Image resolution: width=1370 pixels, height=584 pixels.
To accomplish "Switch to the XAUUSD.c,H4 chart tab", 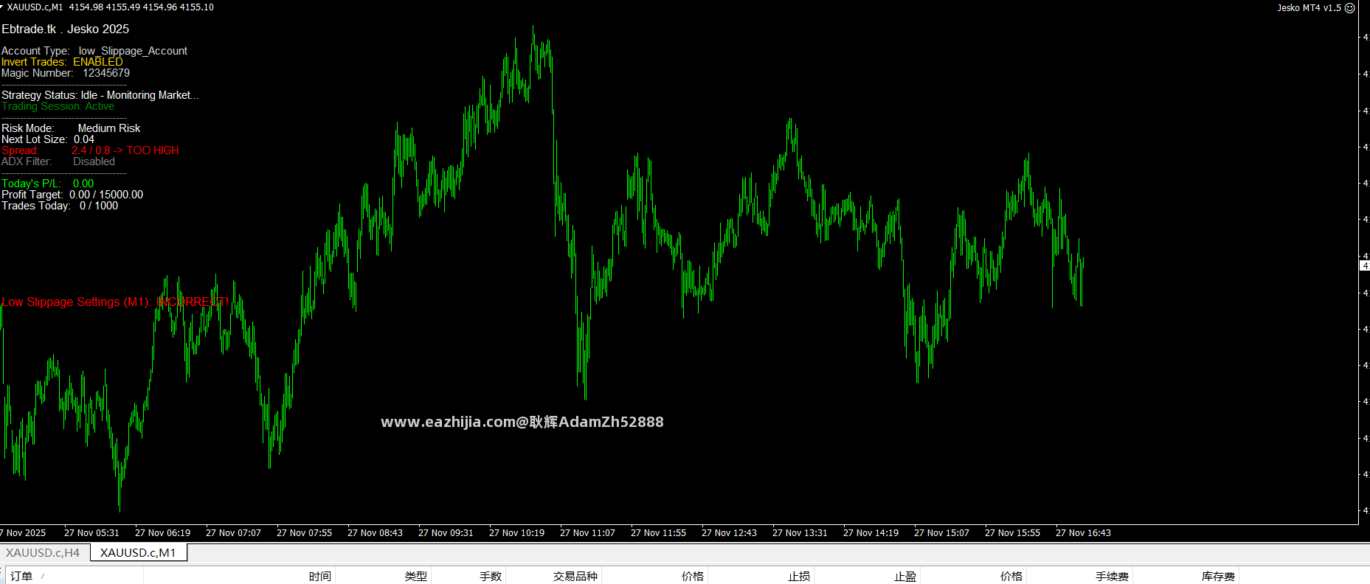I will tap(43, 552).
